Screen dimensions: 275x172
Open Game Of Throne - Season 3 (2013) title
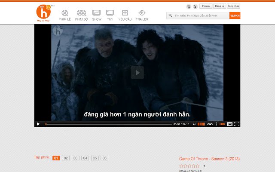(209, 159)
